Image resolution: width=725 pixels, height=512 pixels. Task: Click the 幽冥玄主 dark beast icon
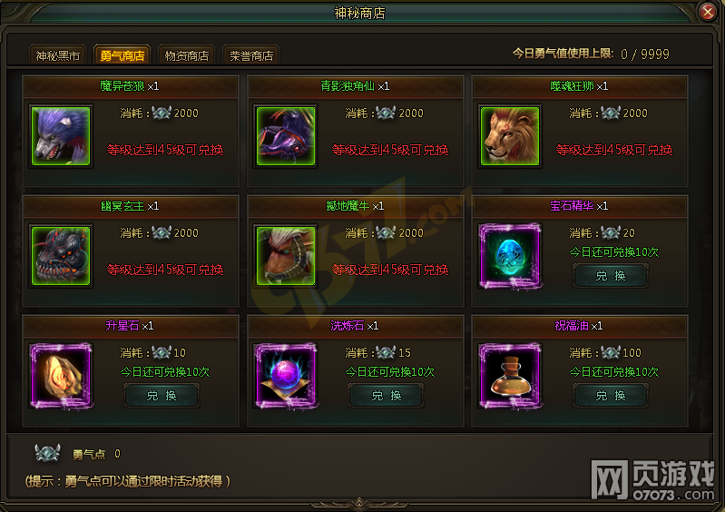(x=61, y=256)
